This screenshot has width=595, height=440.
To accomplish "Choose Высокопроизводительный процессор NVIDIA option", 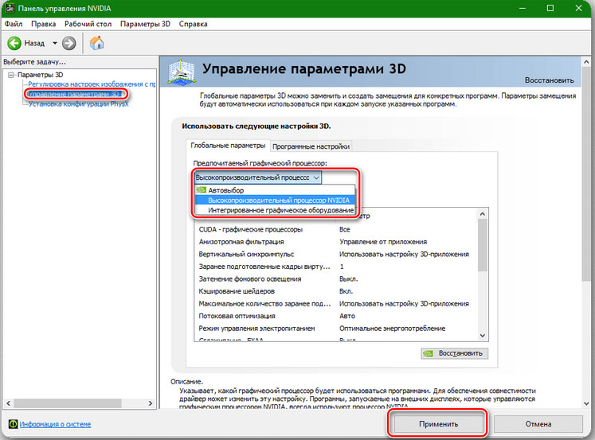I will [x=275, y=200].
